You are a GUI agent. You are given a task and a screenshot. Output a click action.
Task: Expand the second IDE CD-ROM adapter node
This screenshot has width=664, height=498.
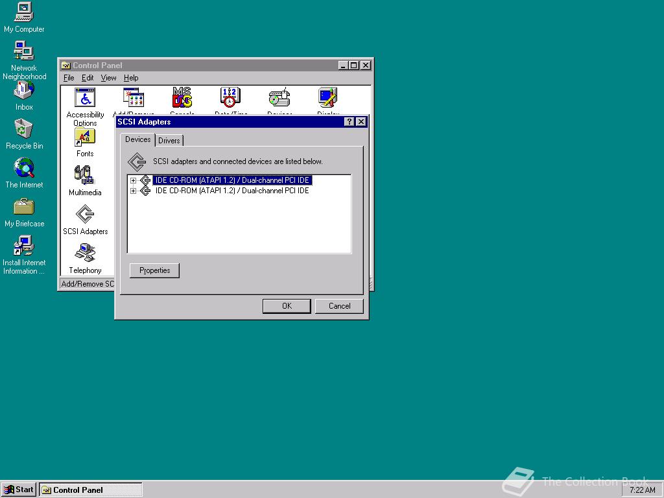click(133, 191)
